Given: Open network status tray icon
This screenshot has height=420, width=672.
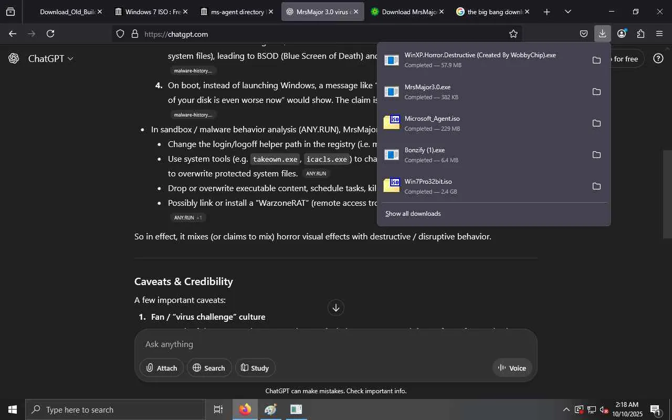Looking at the screenshot, I should [592, 409].
